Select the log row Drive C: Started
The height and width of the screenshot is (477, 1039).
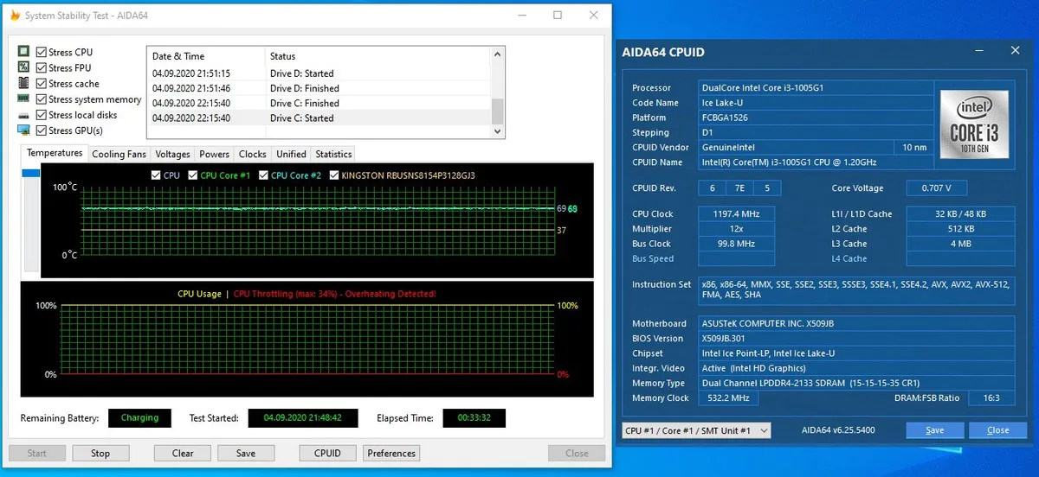coord(319,118)
